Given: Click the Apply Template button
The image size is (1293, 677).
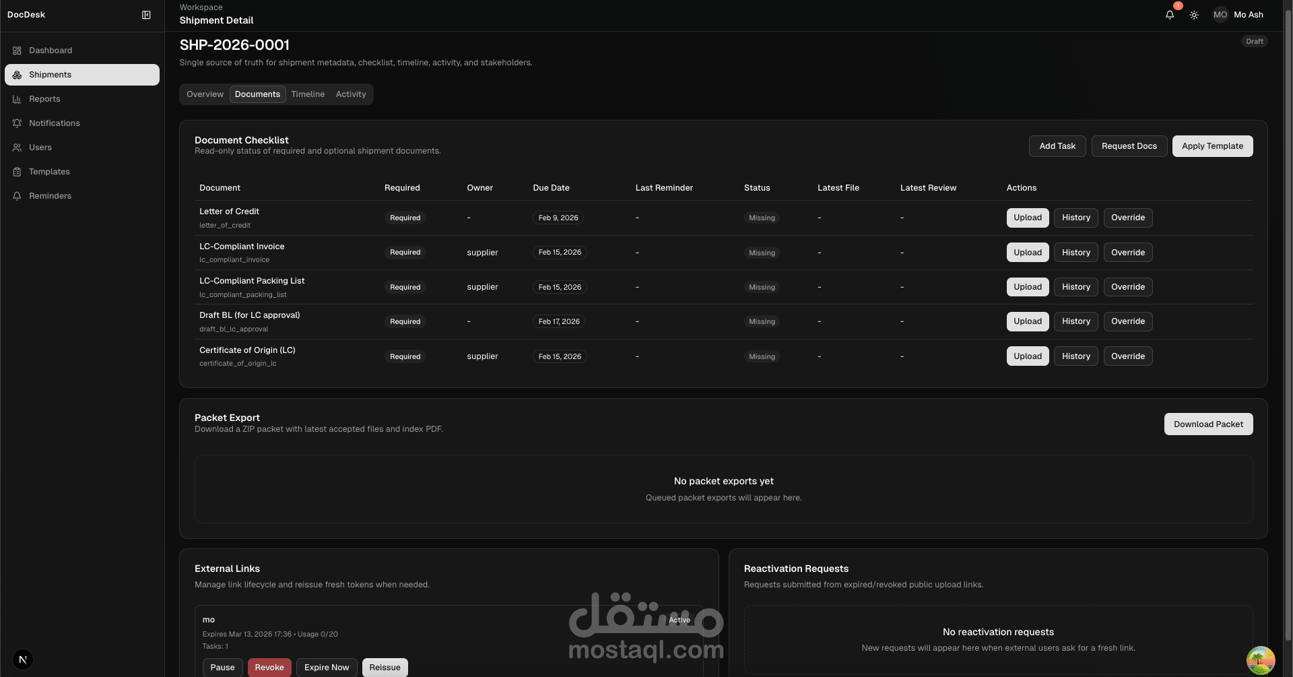Looking at the screenshot, I should coord(1212,146).
